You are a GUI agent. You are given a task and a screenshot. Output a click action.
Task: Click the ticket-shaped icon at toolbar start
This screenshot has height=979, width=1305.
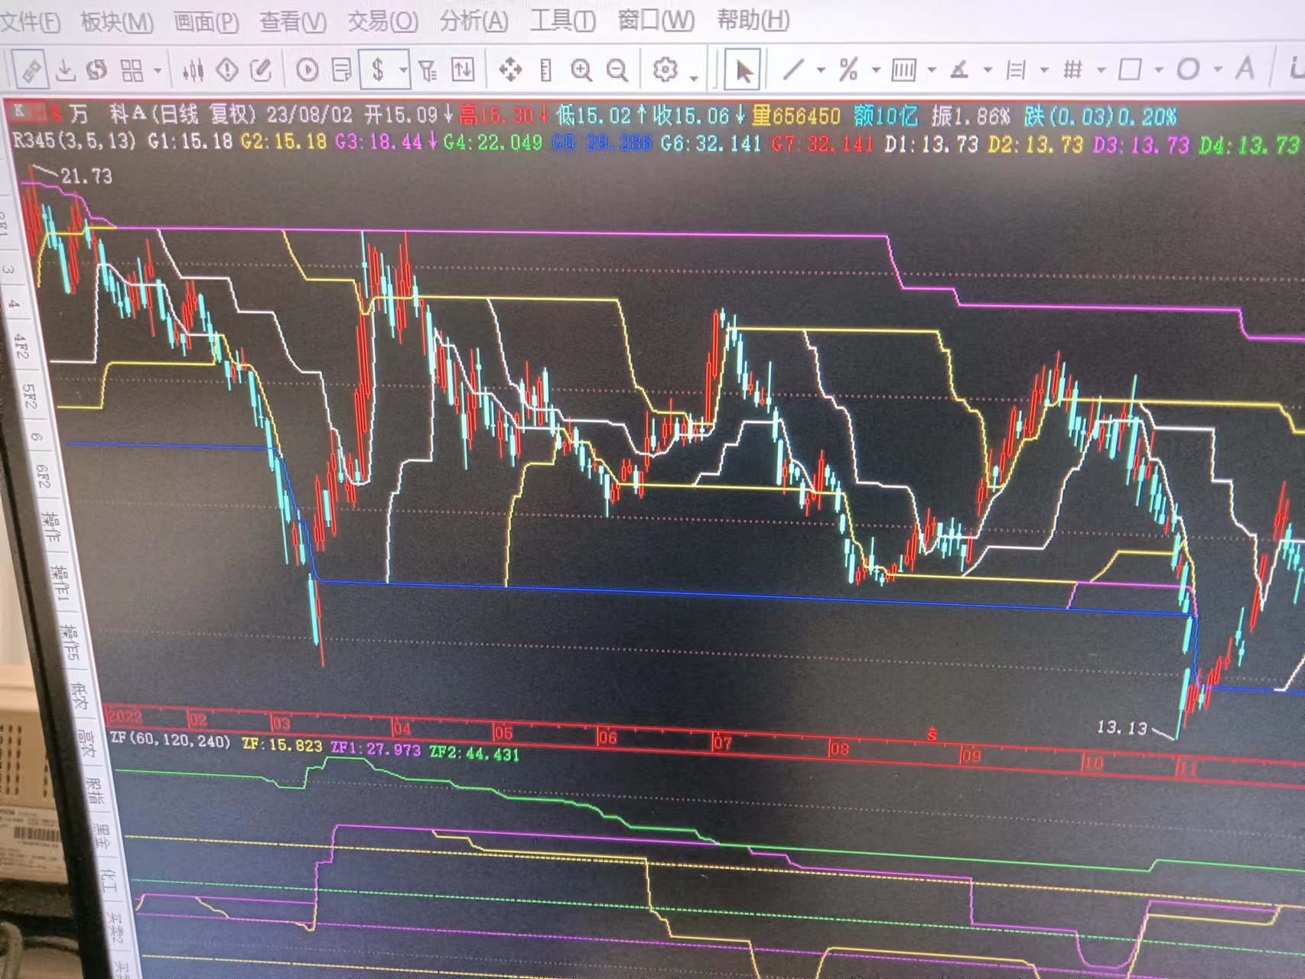[x=31, y=71]
